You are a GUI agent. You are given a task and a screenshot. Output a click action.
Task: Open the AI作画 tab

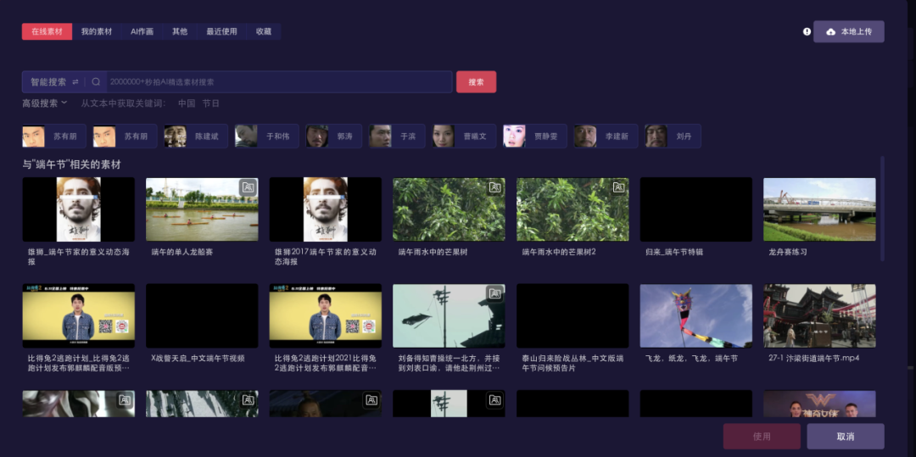pos(142,31)
